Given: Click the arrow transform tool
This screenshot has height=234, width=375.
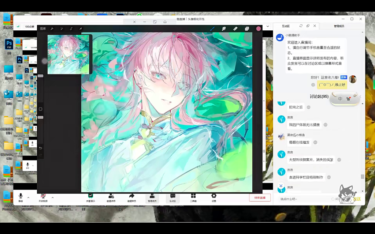Looking at the screenshot, I should click(x=81, y=29).
